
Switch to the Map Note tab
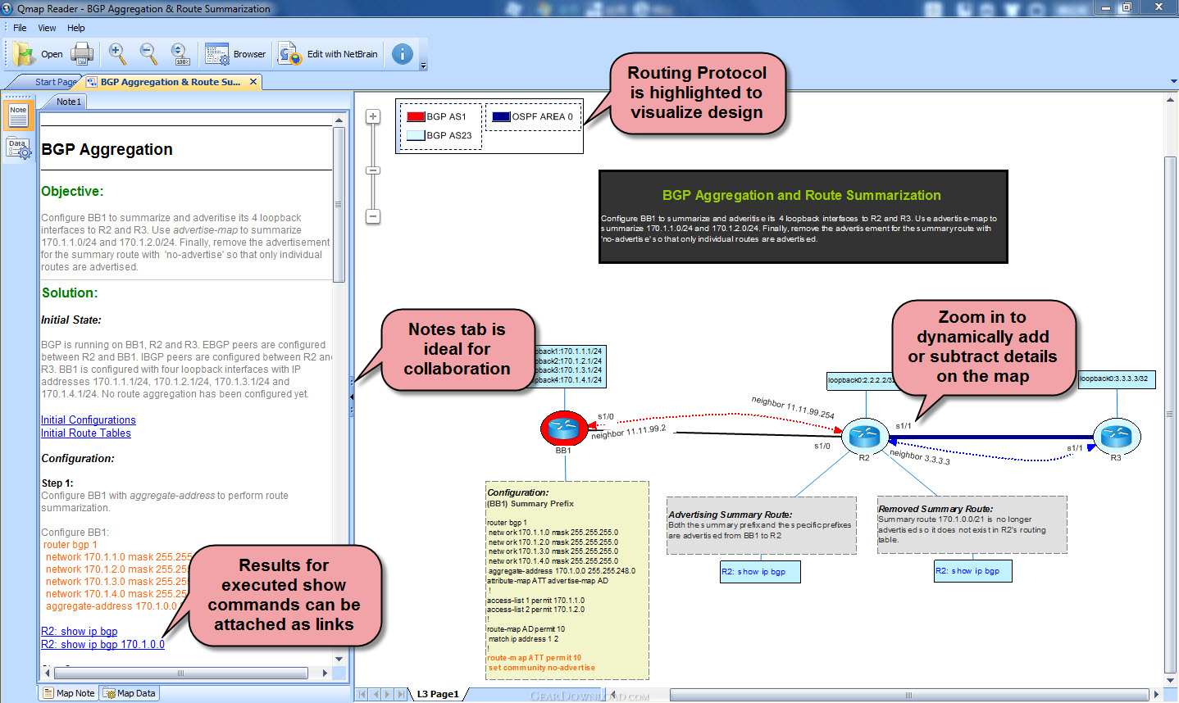click(69, 693)
